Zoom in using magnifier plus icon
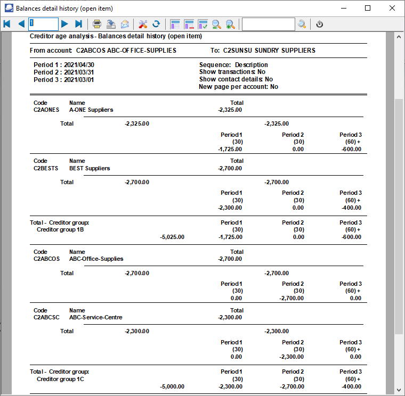Screen dimensions: 405x396 [230, 24]
